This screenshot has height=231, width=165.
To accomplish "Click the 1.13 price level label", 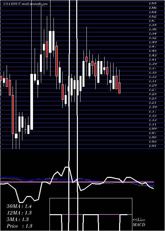I will (152, 120).
